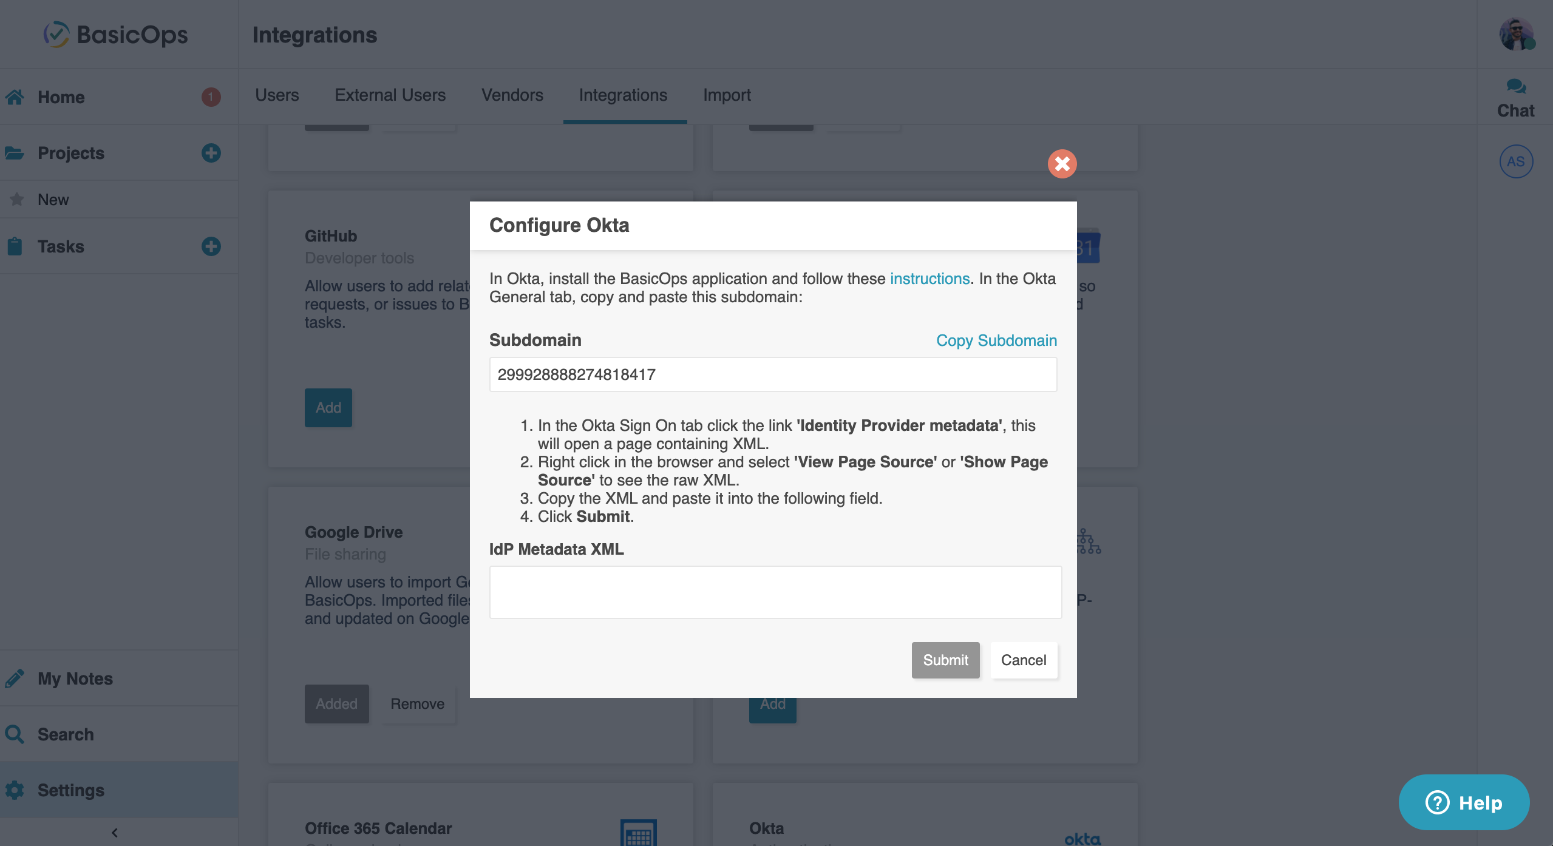Click the IdP Metadata XML input field

(773, 592)
